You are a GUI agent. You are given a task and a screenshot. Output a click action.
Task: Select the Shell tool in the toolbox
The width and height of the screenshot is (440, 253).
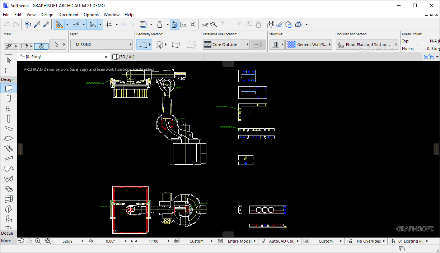point(9,179)
